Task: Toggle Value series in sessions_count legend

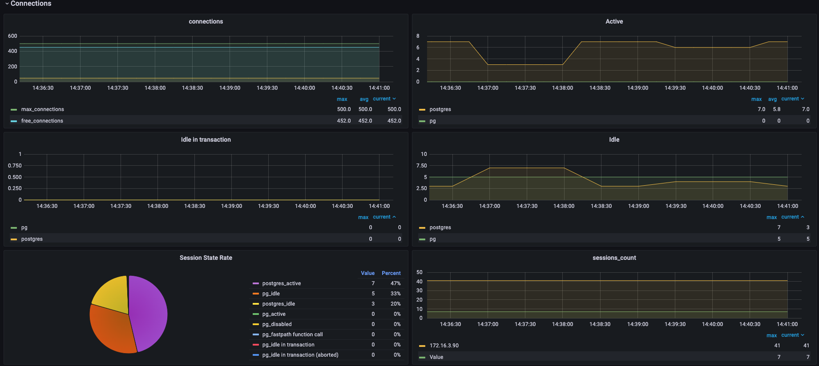Action: (436, 357)
